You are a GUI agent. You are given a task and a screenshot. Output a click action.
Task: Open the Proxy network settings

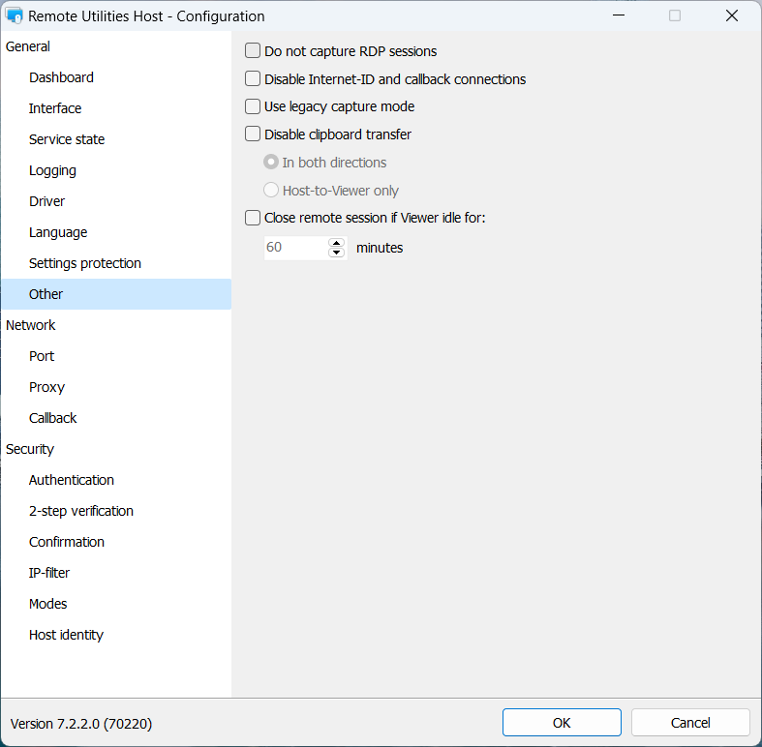[x=46, y=387]
